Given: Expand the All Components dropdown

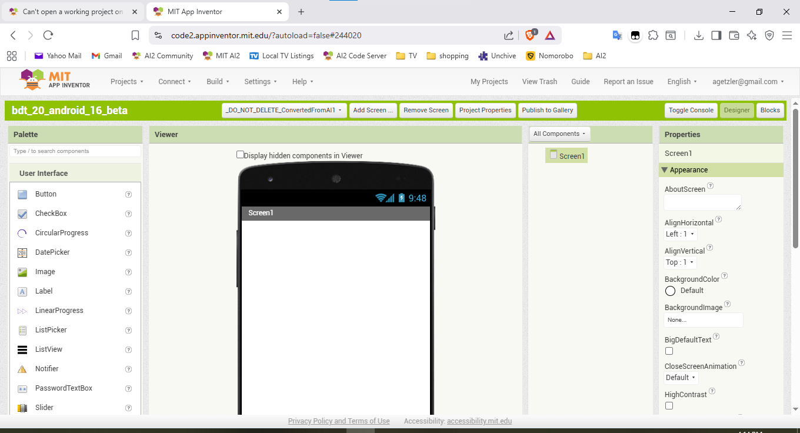Looking at the screenshot, I should pyautogui.click(x=559, y=134).
